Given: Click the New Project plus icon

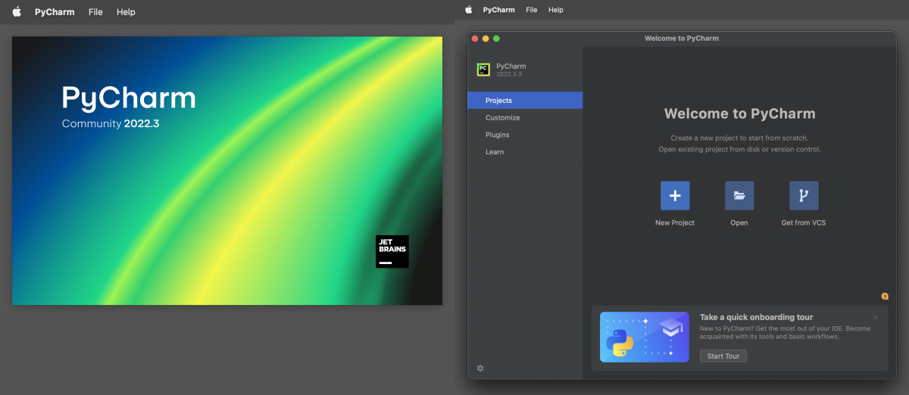Looking at the screenshot, I should (x=675, y=195).
